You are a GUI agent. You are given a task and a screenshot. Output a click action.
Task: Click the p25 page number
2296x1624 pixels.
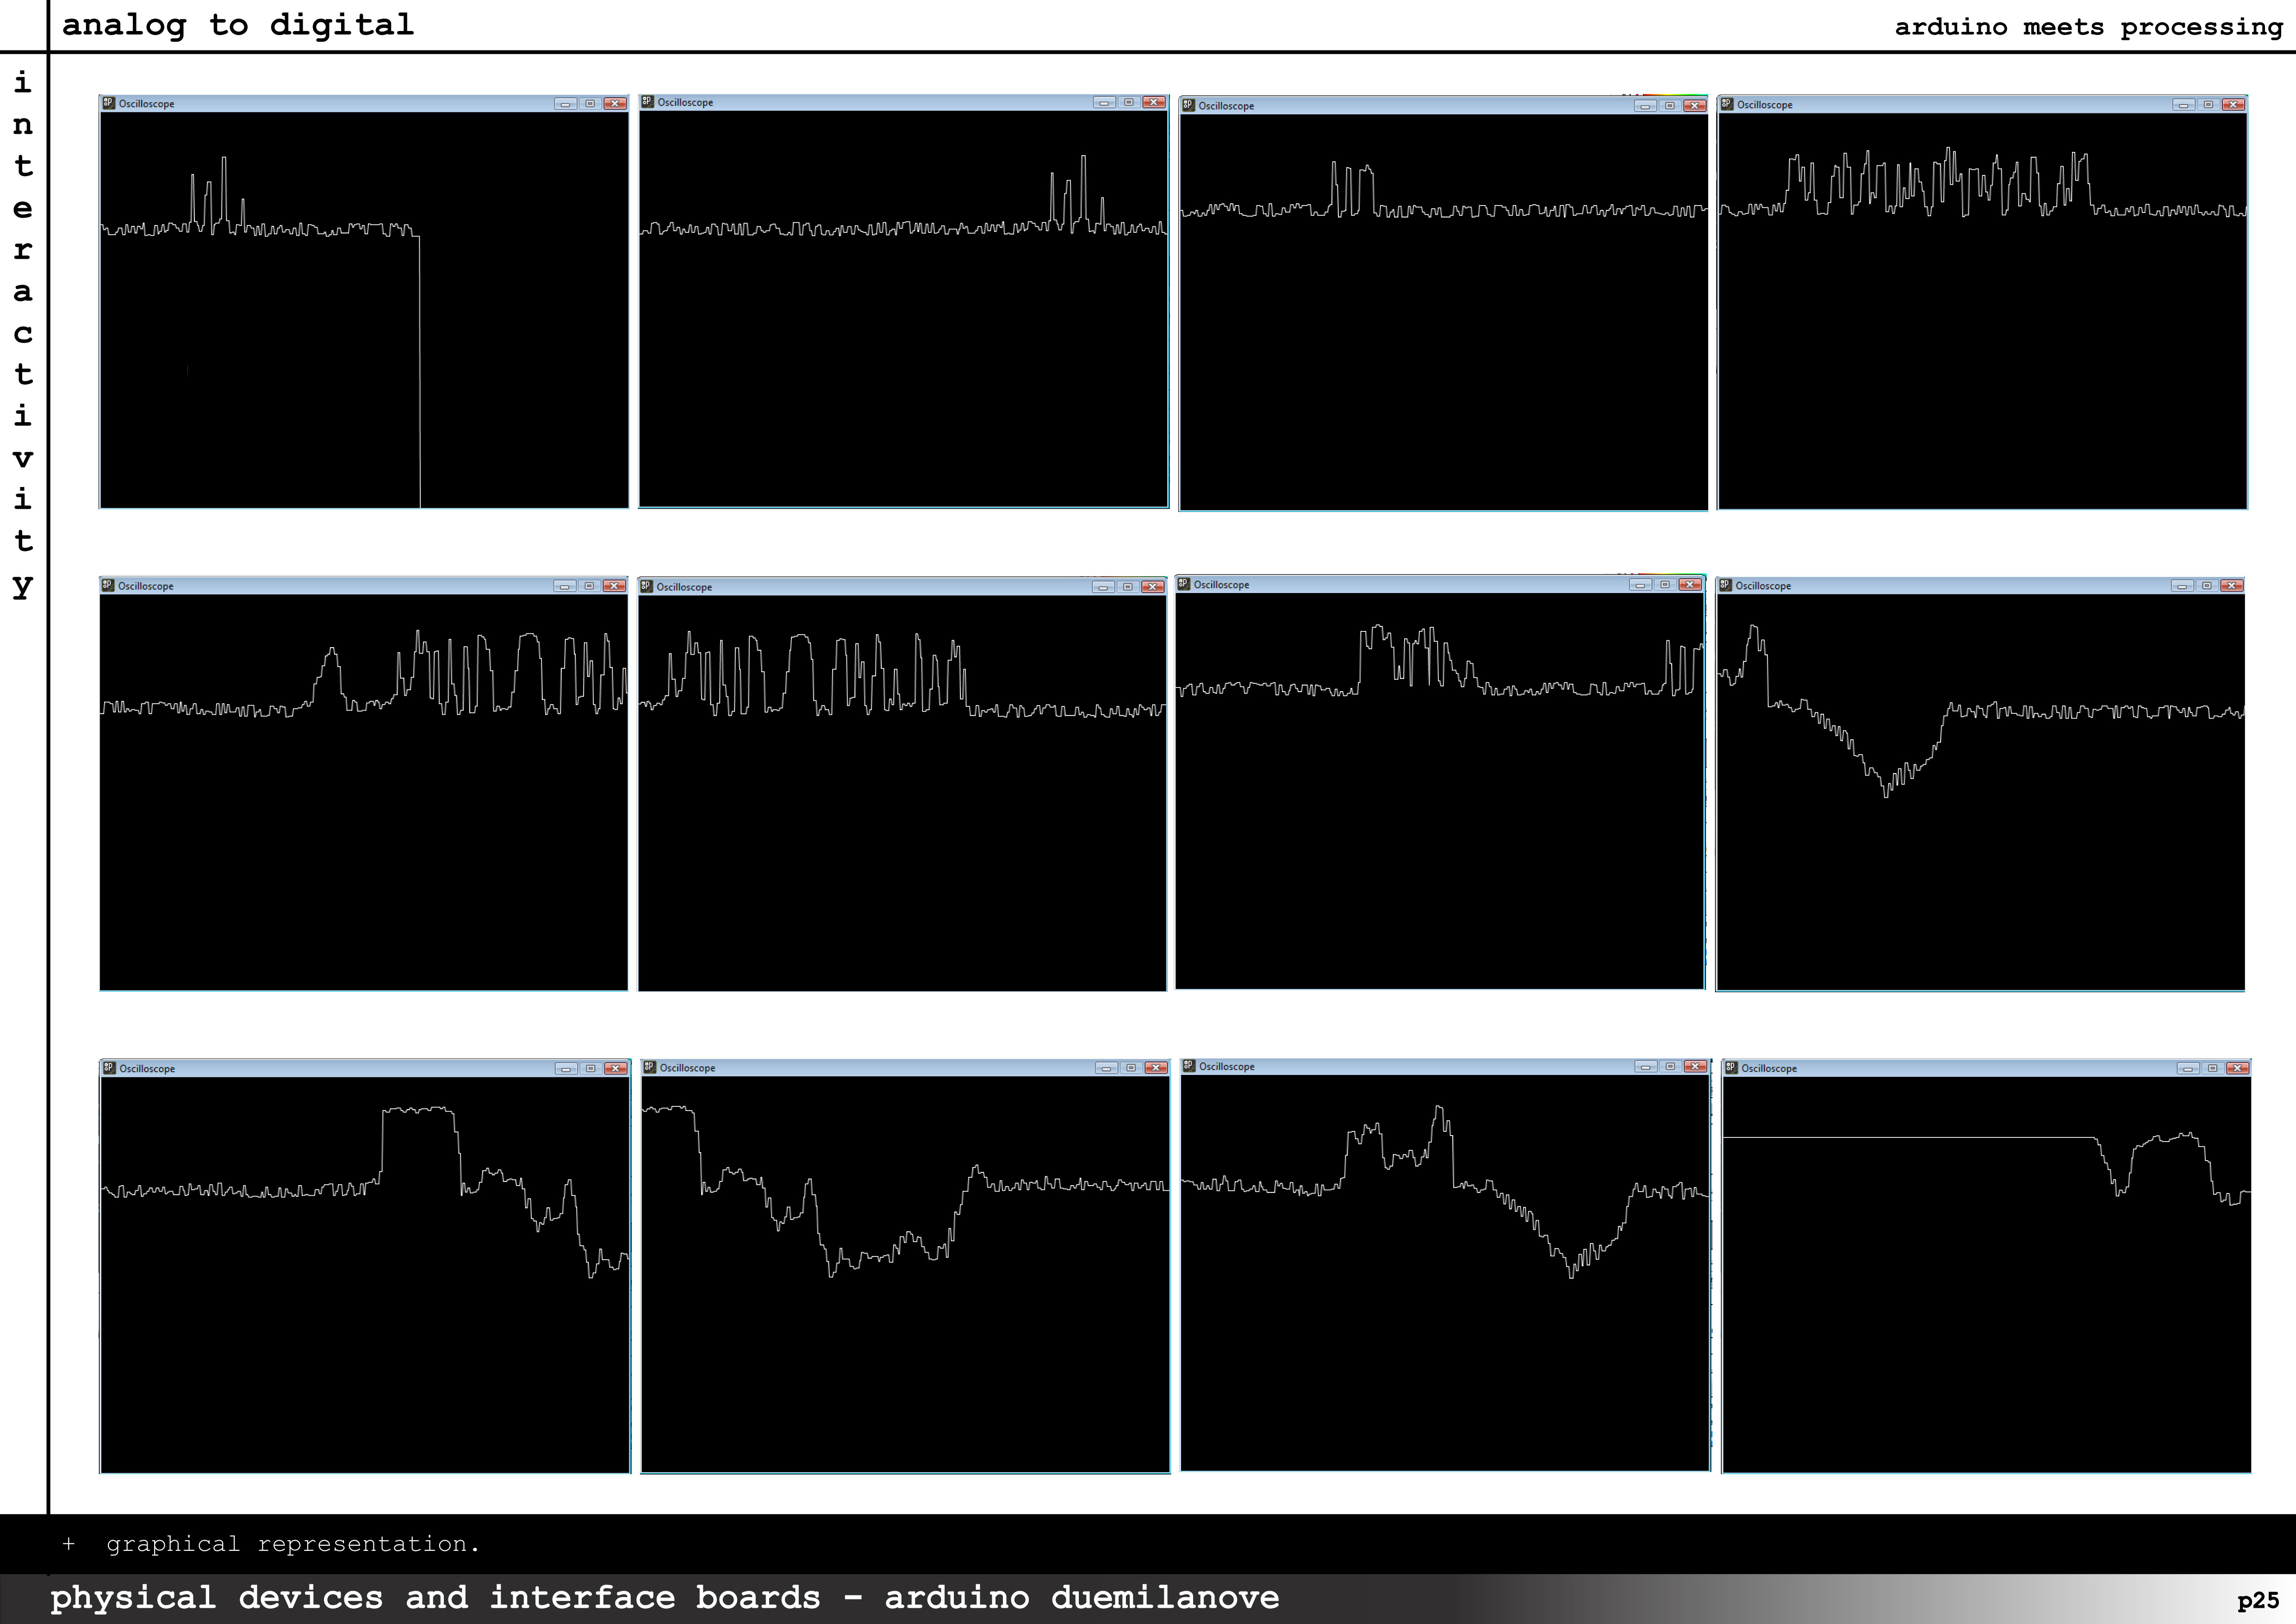(x=2257, y=1600)
